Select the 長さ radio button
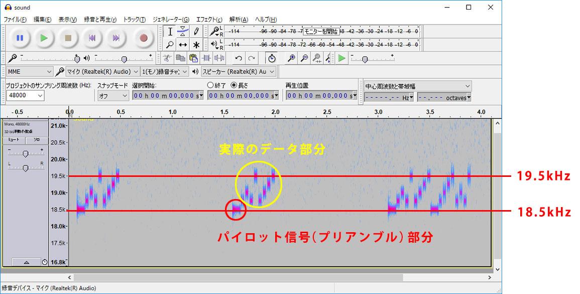 point(234,85)
